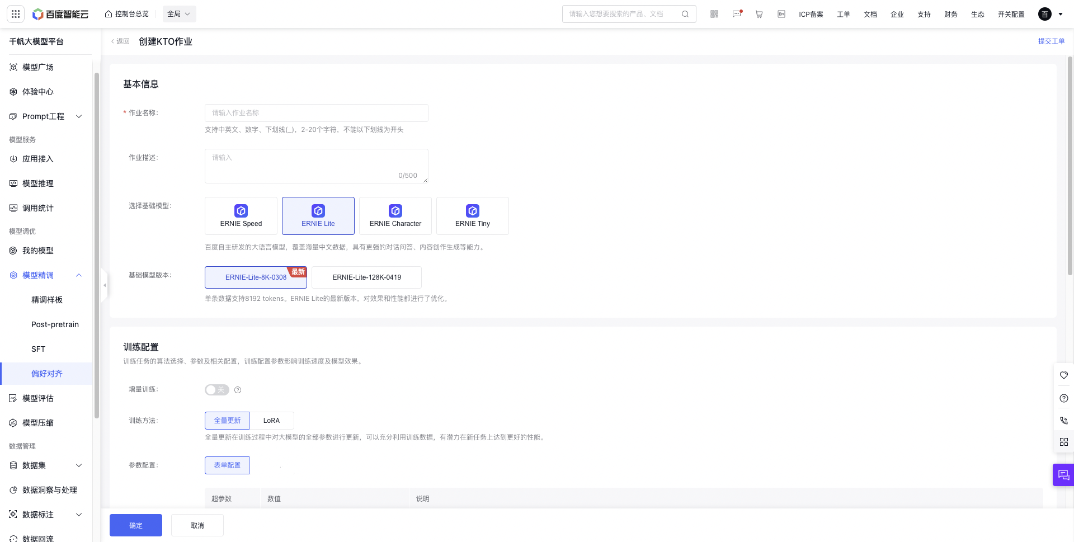Image resolution: width=1074 pixels, height=542 pixels.
Task: Select LoRA training method
Action: [271, 421]
